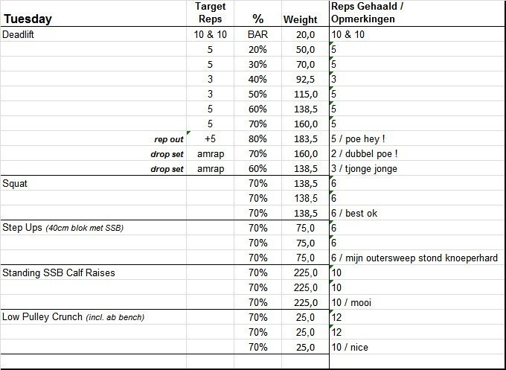Screen dimensions: 506x370
Task: Select the Step Ups exercise cell
Action: (63, 228)
